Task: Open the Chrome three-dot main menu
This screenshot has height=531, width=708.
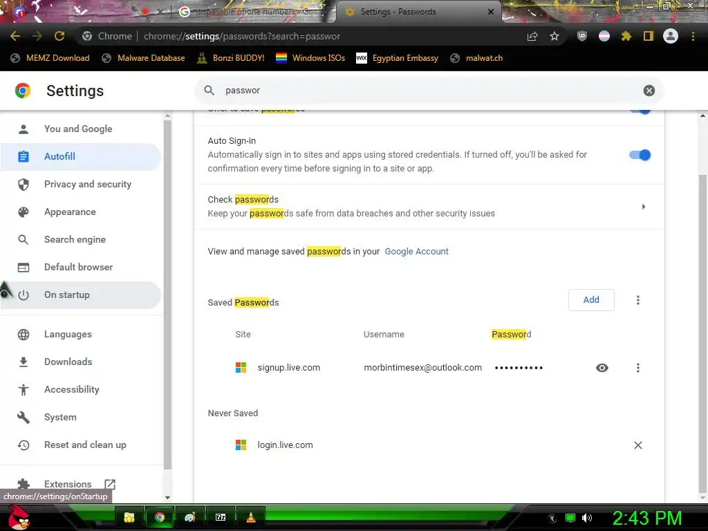Action: coord(693,36)
